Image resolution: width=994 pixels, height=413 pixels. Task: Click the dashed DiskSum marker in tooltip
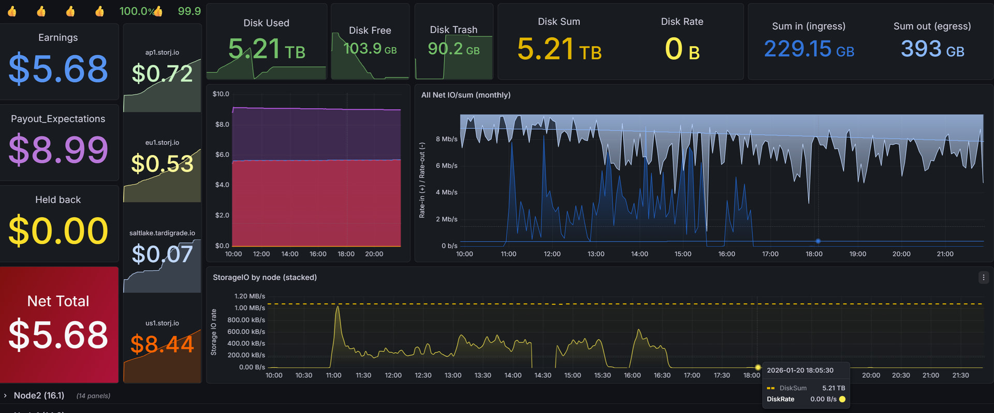[x=770, y=388]
